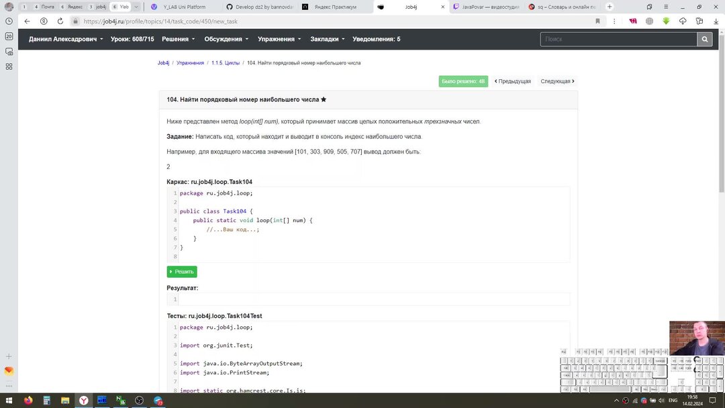Open Firefox from the taskbar
This screenshot has width=725, height=408.
(28, 401)
